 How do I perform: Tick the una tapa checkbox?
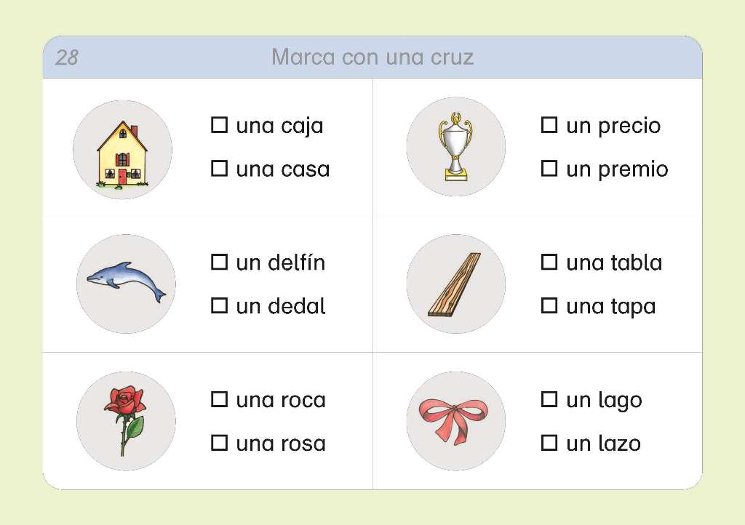click(x=549, y=305)
